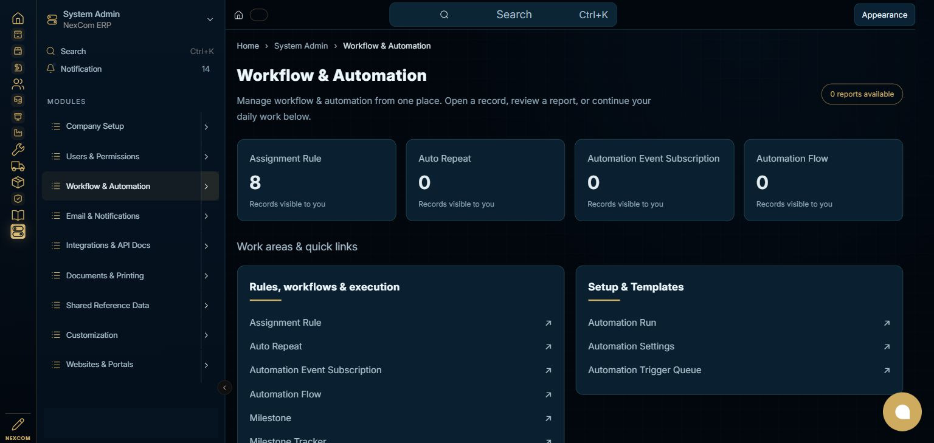Image resolution: width=934 pixels, height=443 pixels.
Task: Open the Auto Repeat card showing 0 records
Action: point(485,180)
